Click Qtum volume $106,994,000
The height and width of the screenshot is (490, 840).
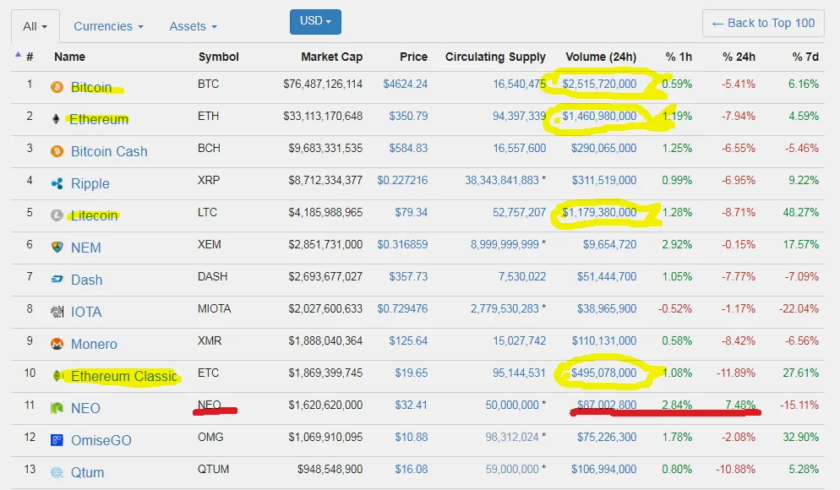(x=603, y=470)
